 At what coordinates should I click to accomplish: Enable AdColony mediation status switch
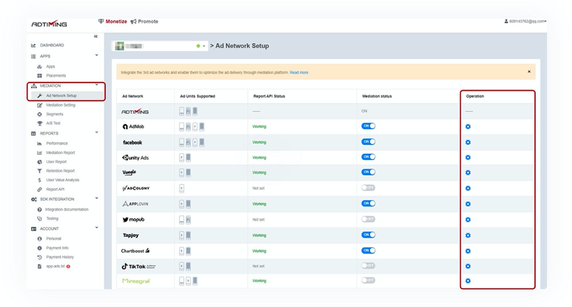pyautogui.click(x=368, y=188)
